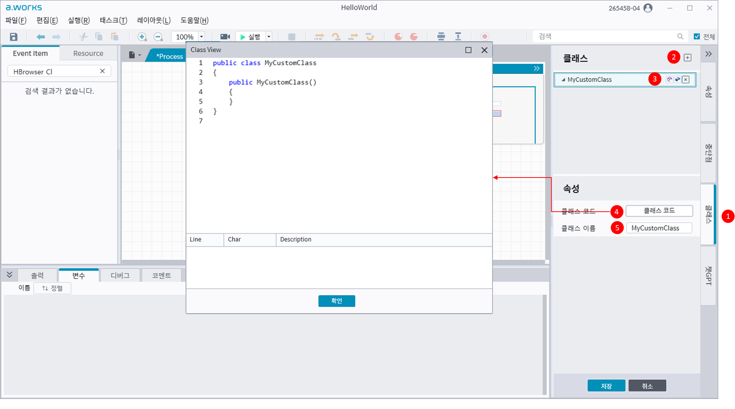Viewport: 735px width, 409px height.
Task: Click the purple cube icon on MyCustomClass
Action: [x=670, y=79]
